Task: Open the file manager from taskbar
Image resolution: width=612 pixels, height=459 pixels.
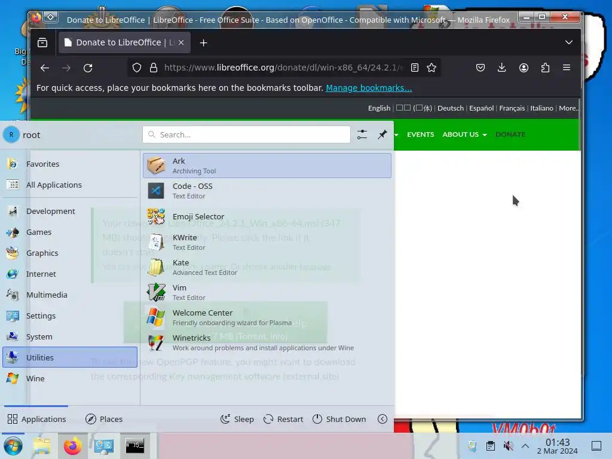Action: tap(42, 446)
